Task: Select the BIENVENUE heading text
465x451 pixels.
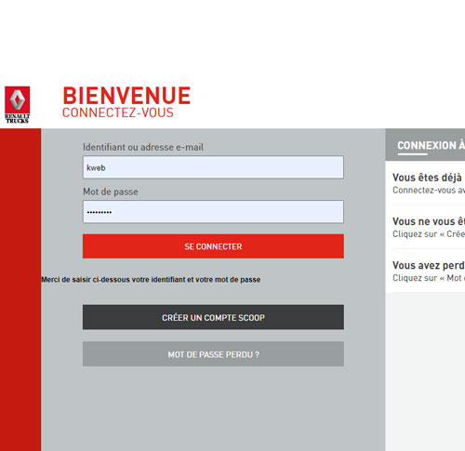Action: [x=126, y=96]
